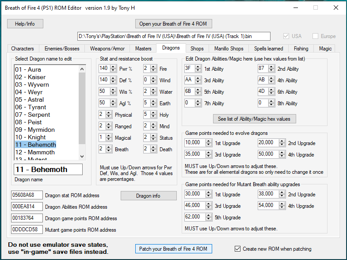Check the USA region checkbox
This screenshot has width=347, height=260.
(286, 36)
